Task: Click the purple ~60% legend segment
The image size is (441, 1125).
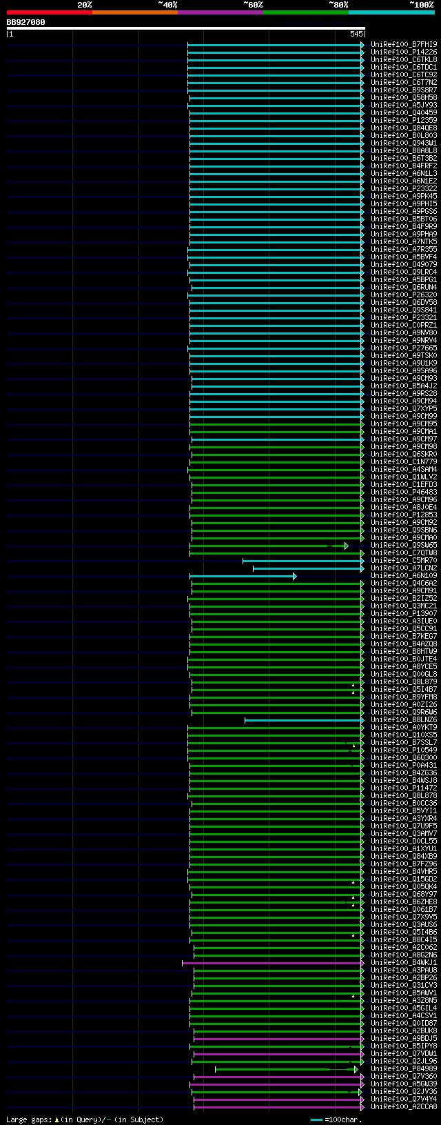Action: pyautogui.click(x=220, y=12)
